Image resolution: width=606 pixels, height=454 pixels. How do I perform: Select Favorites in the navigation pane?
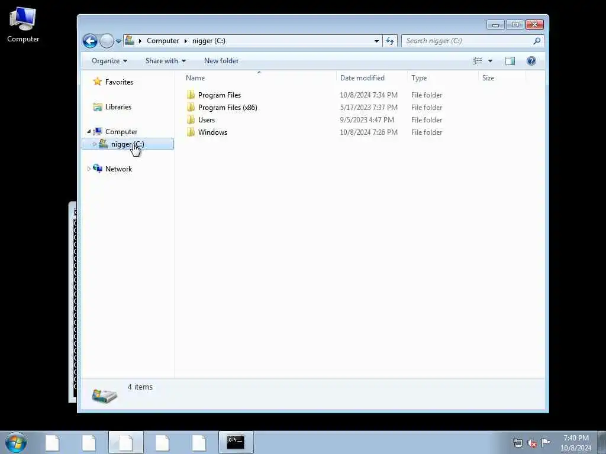click(x=119, y=82)
